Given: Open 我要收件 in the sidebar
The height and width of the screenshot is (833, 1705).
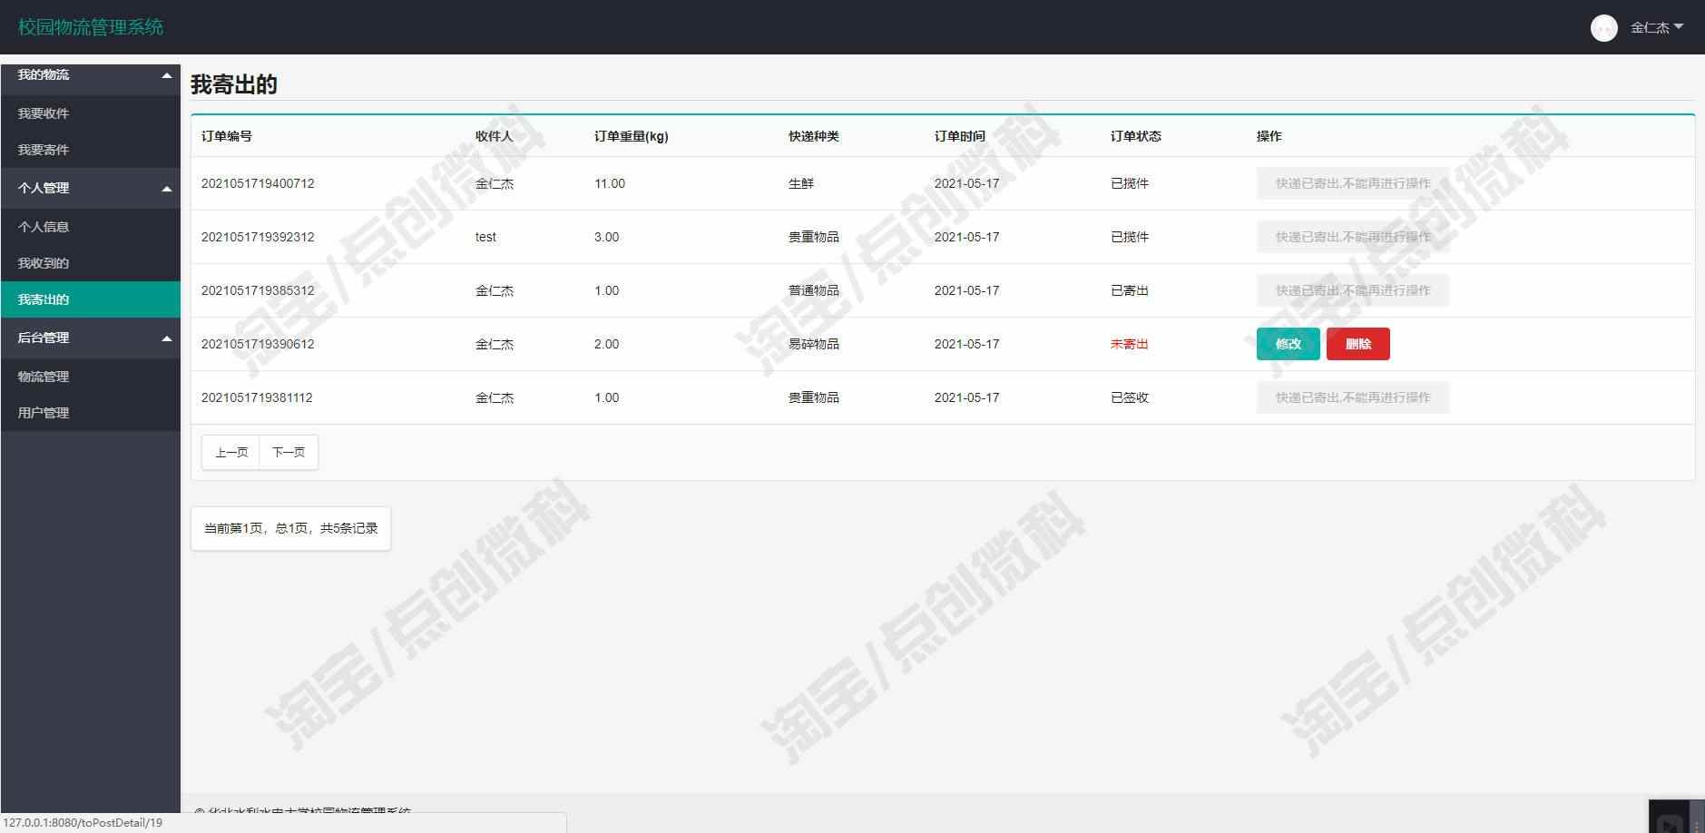Looking at the screenshot, I should point(91,113).
